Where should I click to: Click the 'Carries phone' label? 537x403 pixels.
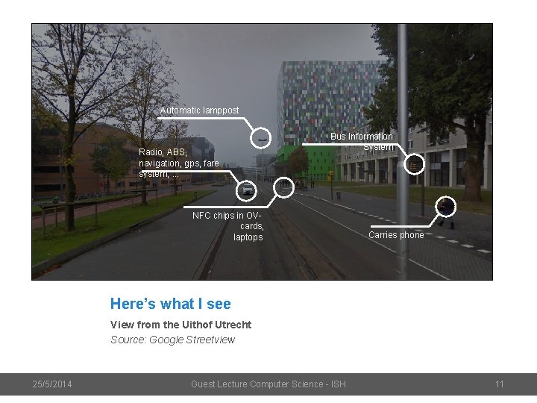click(396, 235)
